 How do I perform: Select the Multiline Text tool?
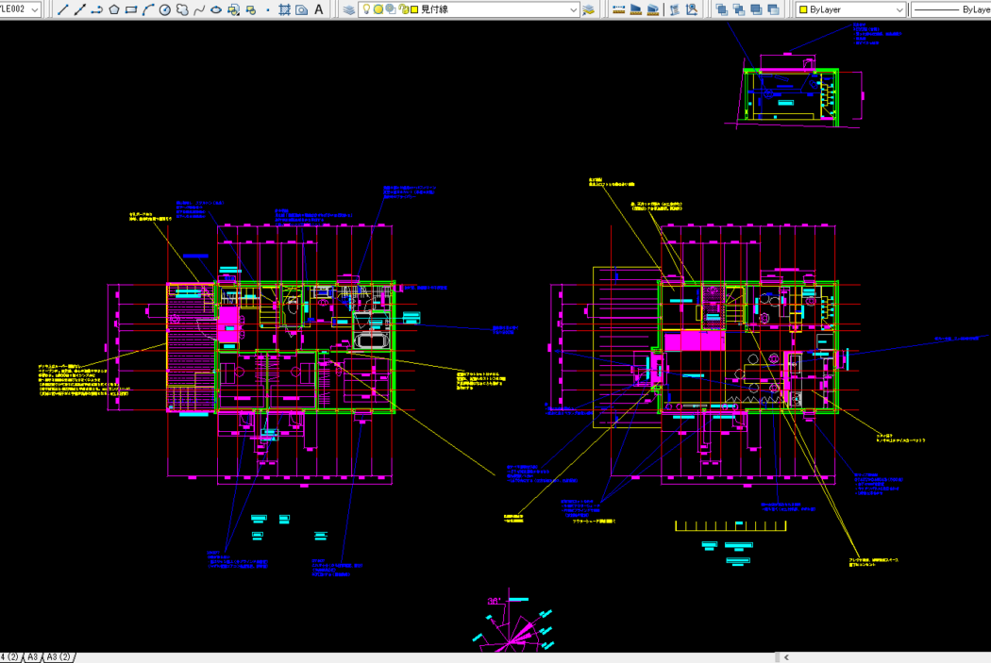[319, 9]
